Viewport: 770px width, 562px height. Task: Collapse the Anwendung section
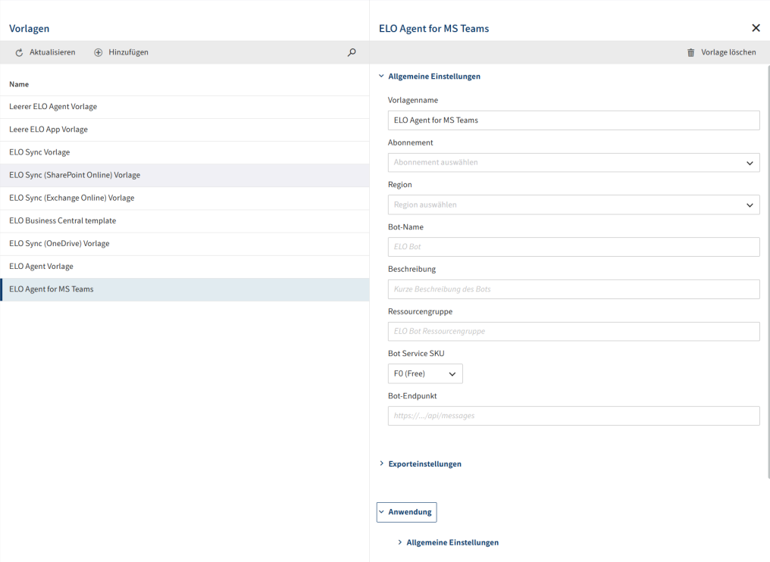tap(407, 512)
